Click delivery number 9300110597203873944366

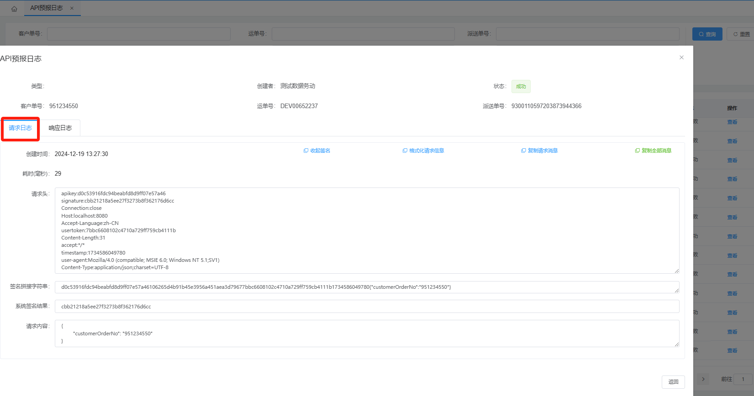coord(546,106)
